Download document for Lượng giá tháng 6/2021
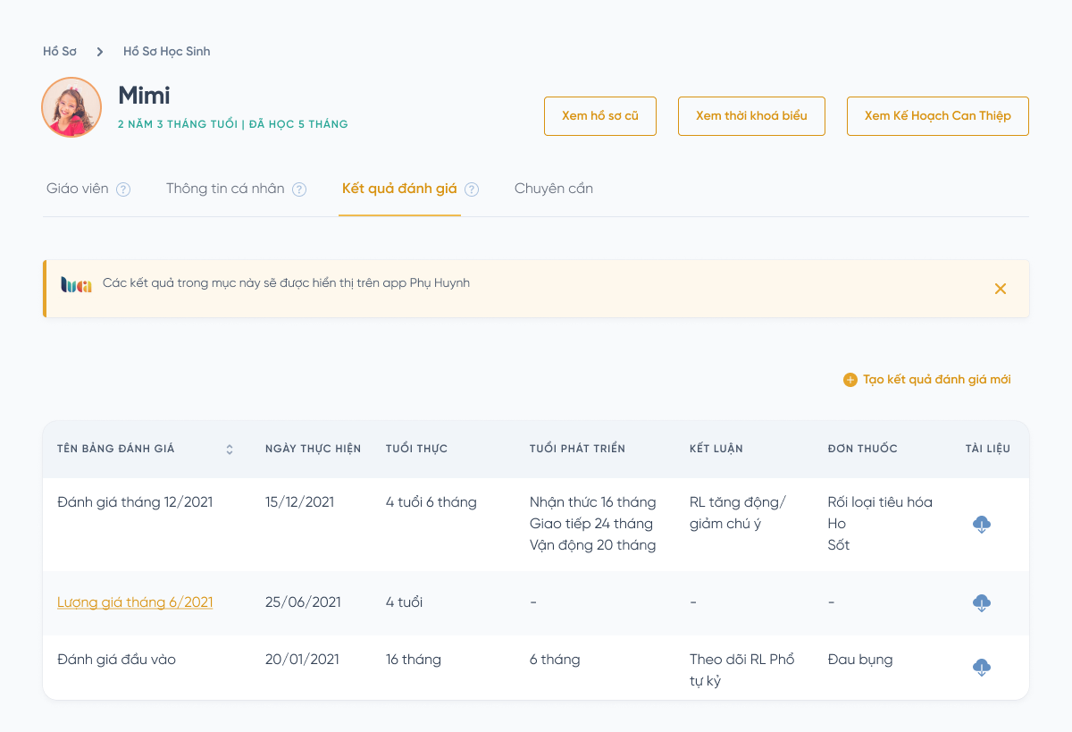Viewport: 1072px width, 732px height. coord(981,603)
